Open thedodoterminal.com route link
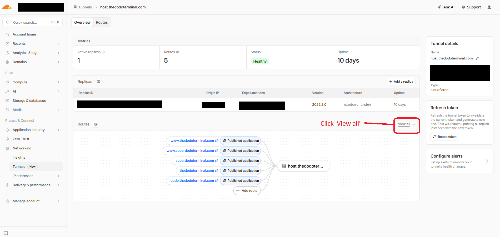Viewport: 500px width, 237px height. [x=197, y=171]
